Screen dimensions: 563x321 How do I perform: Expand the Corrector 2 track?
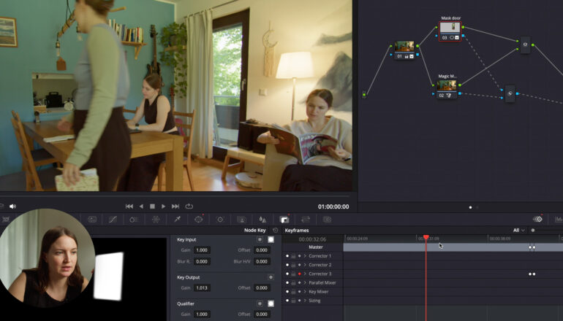(x=305, y=265)
